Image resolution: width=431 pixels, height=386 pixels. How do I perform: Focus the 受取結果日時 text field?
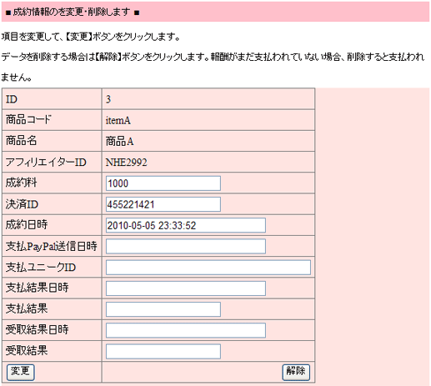[x=186, y=330]
